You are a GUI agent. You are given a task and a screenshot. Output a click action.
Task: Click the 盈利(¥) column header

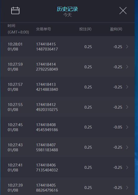116,29
